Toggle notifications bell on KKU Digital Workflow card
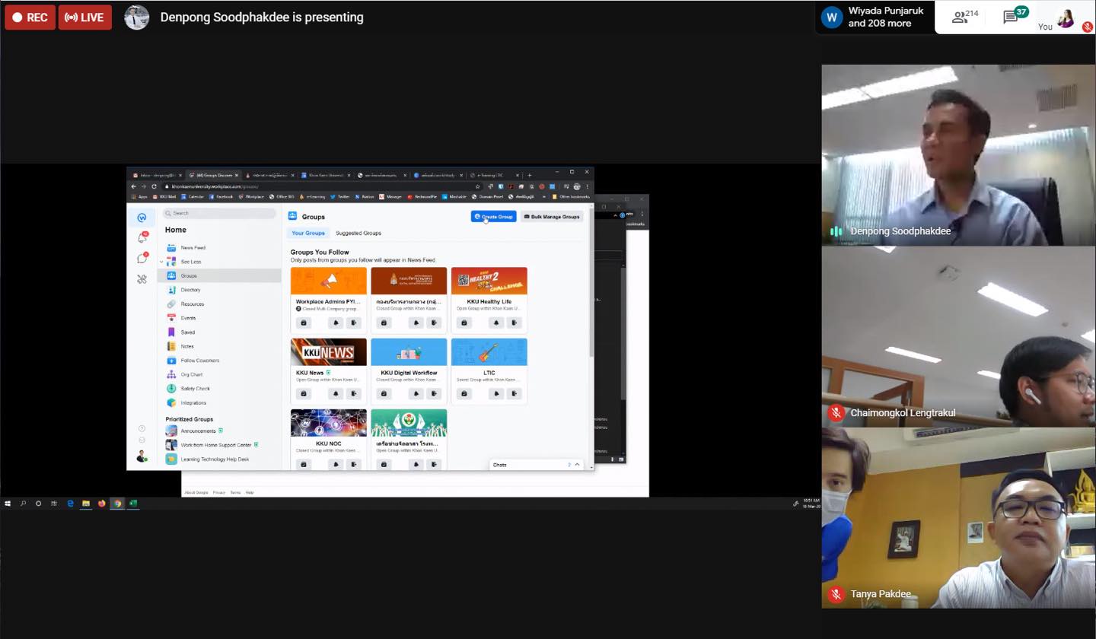Viewport: 1096px width, 639px height. click(416, 394)
